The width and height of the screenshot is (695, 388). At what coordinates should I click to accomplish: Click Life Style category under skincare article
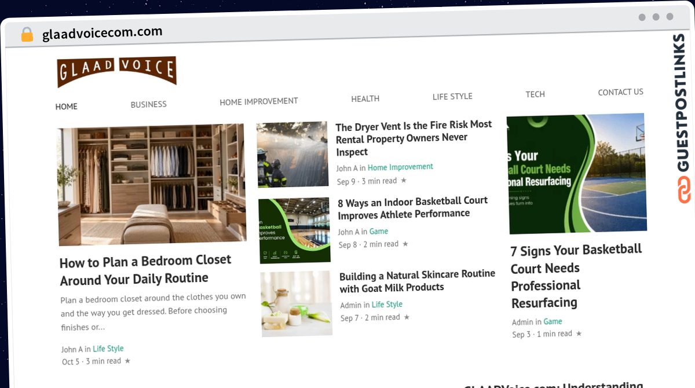click(x=387, y=305)
